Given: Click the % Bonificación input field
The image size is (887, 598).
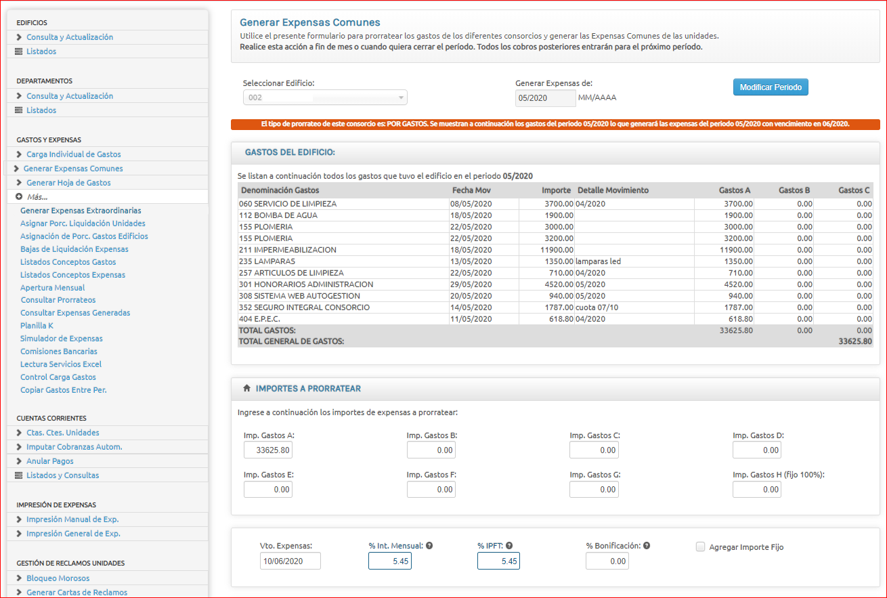Looking at the screenshot, I should [607, 561].
